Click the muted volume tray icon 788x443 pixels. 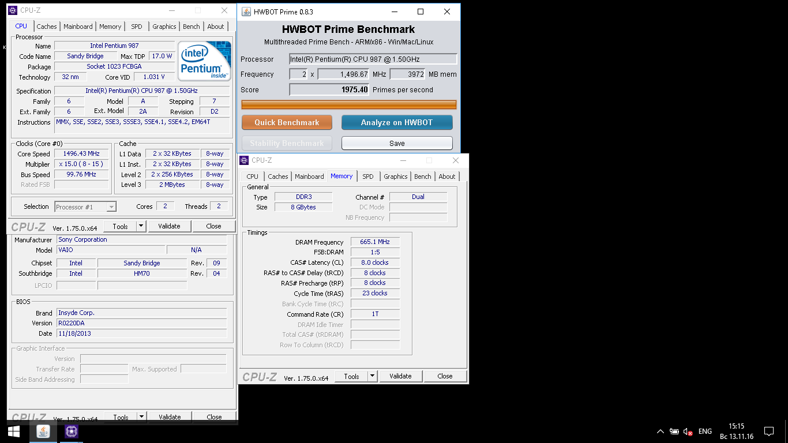pos(688,431)
